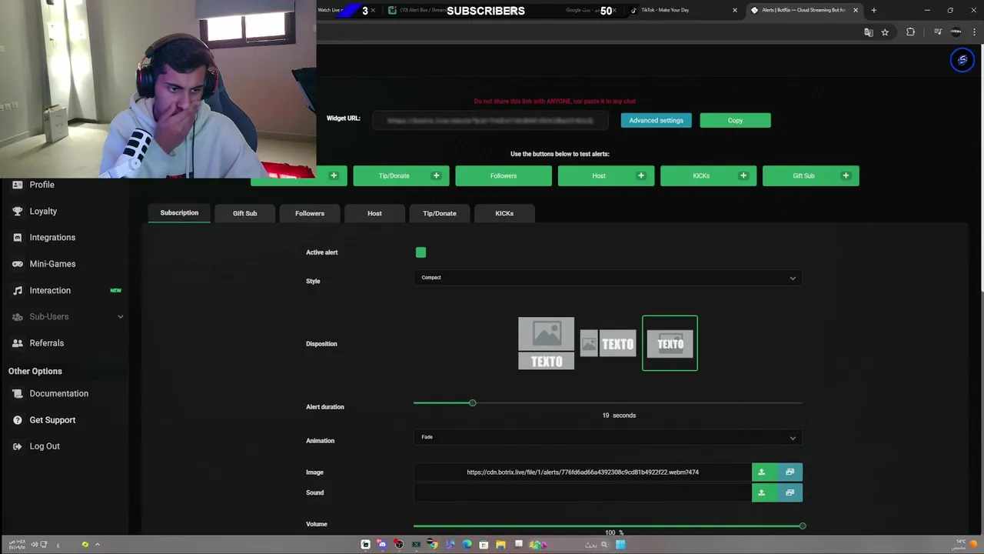Open the Windows Start button
The width and height of the screenshot is (984, 554).
coord(620,545)
